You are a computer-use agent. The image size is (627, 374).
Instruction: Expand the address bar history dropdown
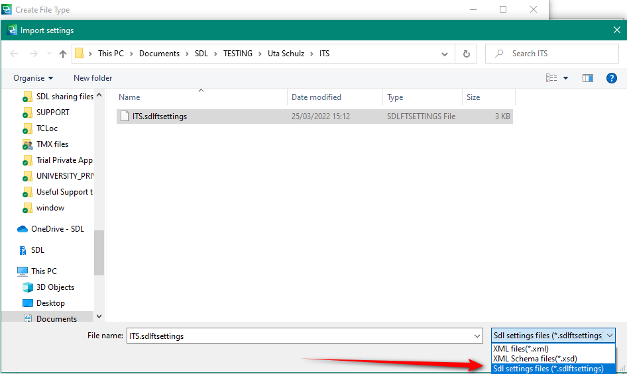[444, 54]
